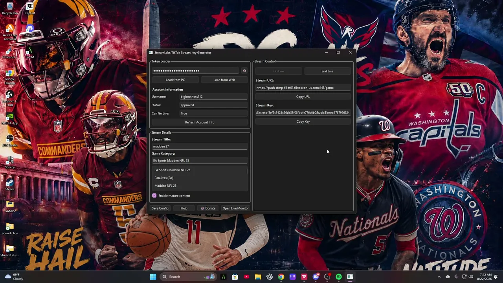Select CCleaner desktop icon
Screen dimensions: 503x283
10,53
